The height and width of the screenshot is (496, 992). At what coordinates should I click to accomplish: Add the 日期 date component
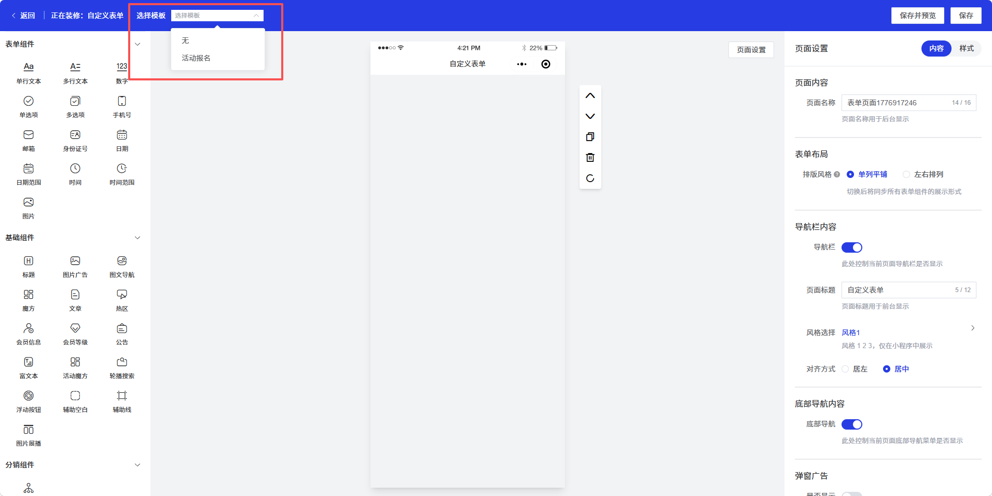122,141
